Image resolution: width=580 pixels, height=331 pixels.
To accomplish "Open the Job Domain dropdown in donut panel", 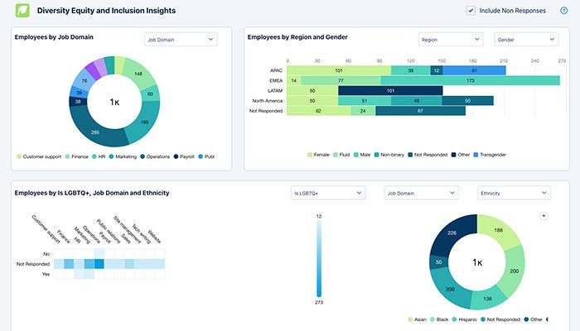I will tap(181, 40).
